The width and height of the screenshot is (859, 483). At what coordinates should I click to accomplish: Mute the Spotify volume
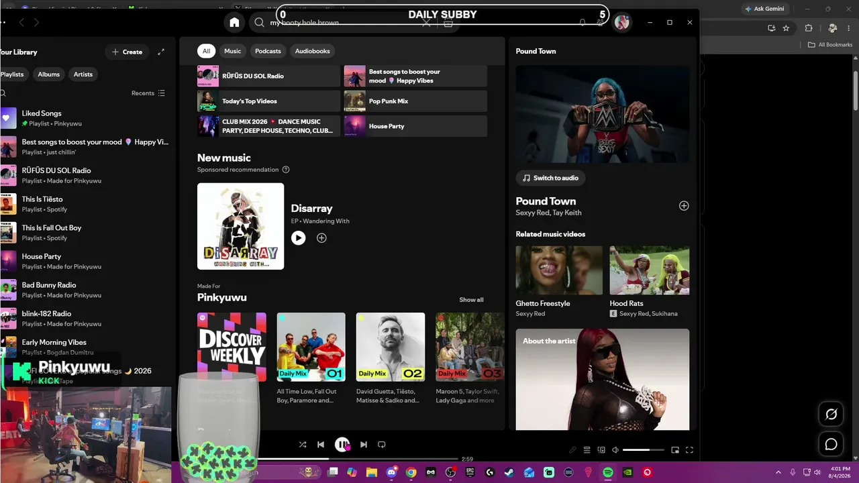tap(615, 450)
